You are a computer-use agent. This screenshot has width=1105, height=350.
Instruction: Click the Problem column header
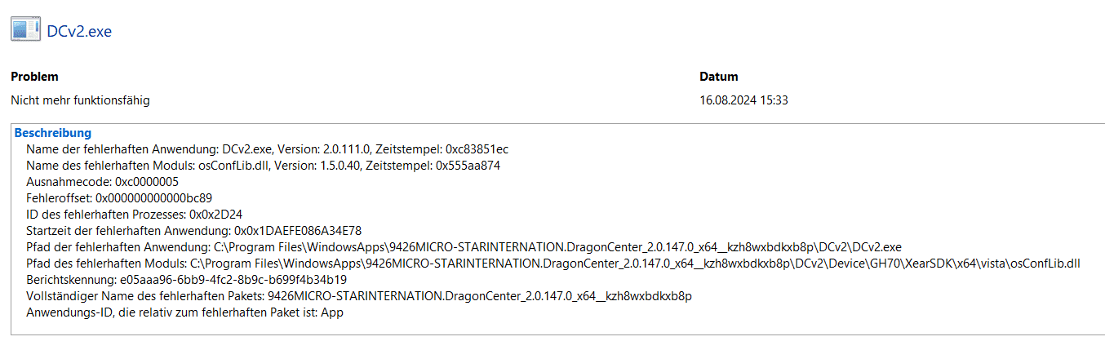(x=34, y=77)
